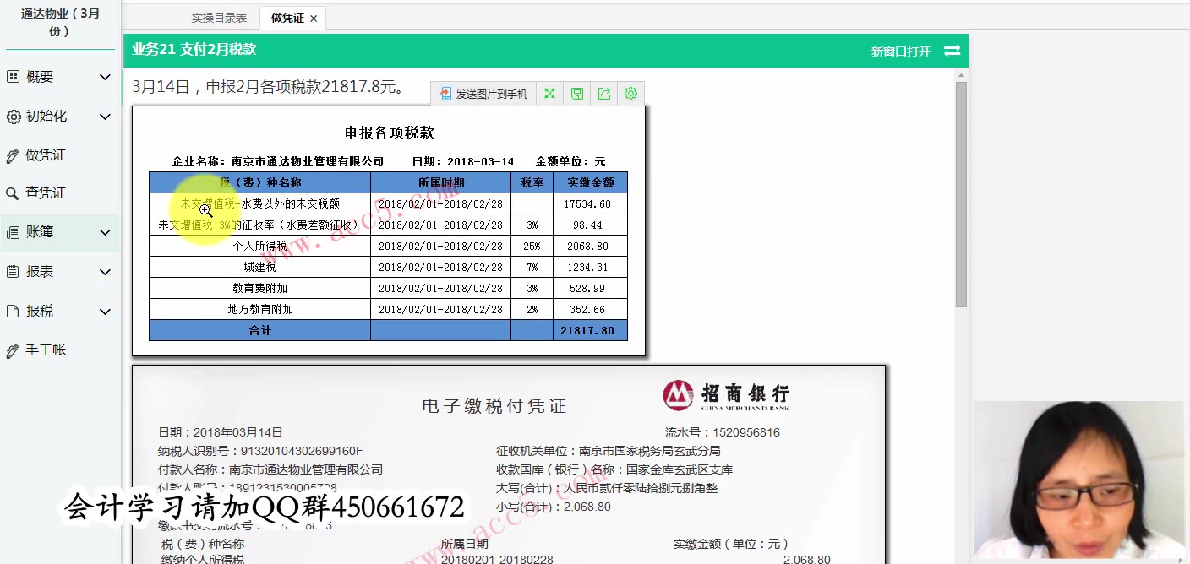Open the settings gear on the image toolbar
The width and height of the screenshot is (1190, 564).
(630, 93)
